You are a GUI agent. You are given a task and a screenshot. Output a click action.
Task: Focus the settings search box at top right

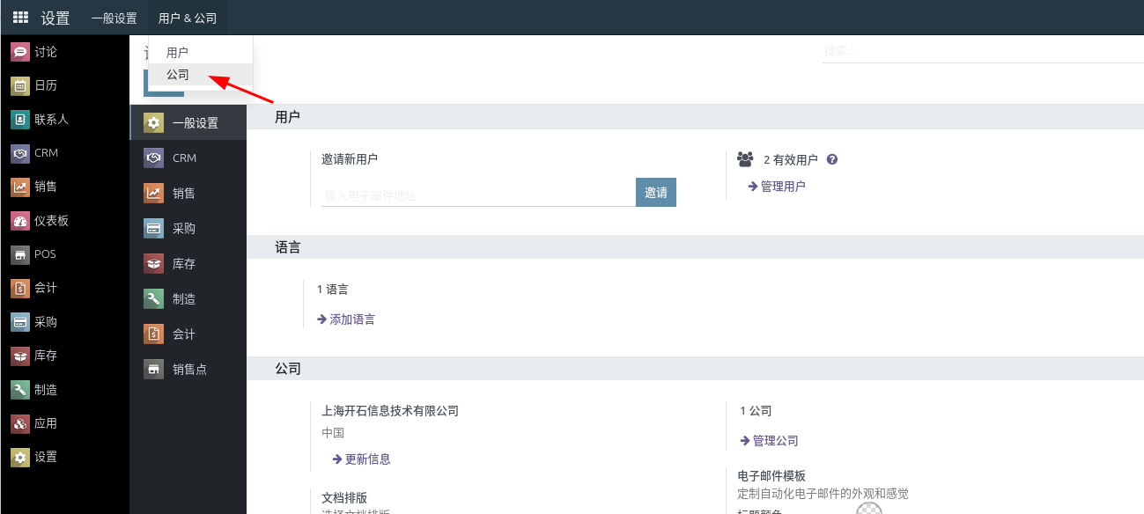coord(983,51)
